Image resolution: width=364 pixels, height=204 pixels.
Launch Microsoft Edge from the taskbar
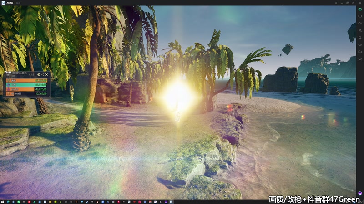coord(8,202)
